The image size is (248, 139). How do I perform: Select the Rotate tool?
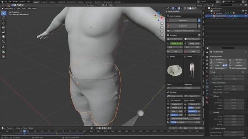[x=3, y=27]
